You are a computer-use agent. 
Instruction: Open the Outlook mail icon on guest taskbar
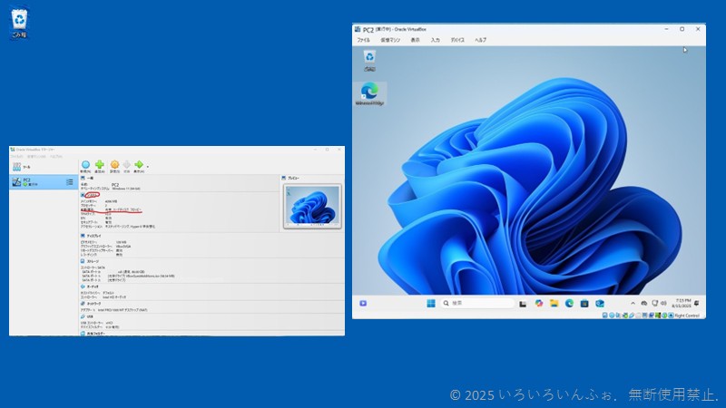600,303
